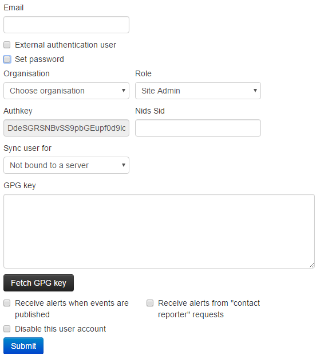328x354 pixels.
Task: Click inside the GPG key text area
Action: point(159,231)
